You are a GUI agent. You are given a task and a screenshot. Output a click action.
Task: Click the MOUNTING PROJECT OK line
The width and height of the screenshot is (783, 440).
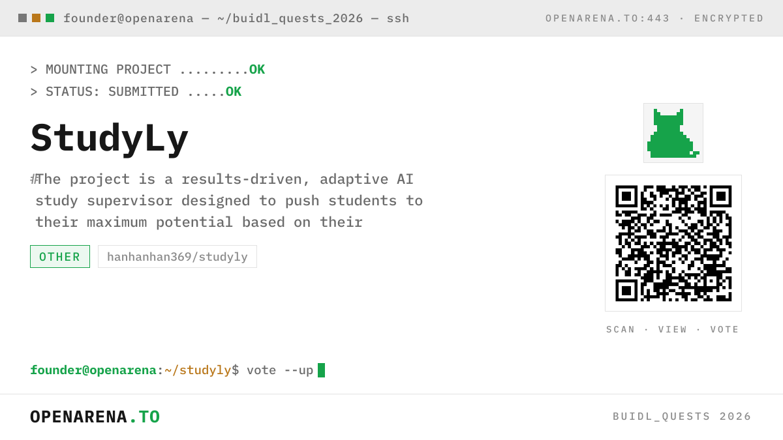coord(147,70)
